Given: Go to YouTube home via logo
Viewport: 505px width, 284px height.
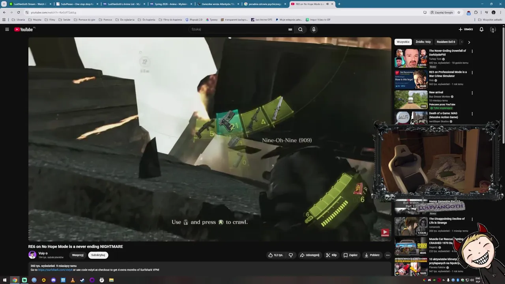Looking at the screenshot, I should (24, 29).
